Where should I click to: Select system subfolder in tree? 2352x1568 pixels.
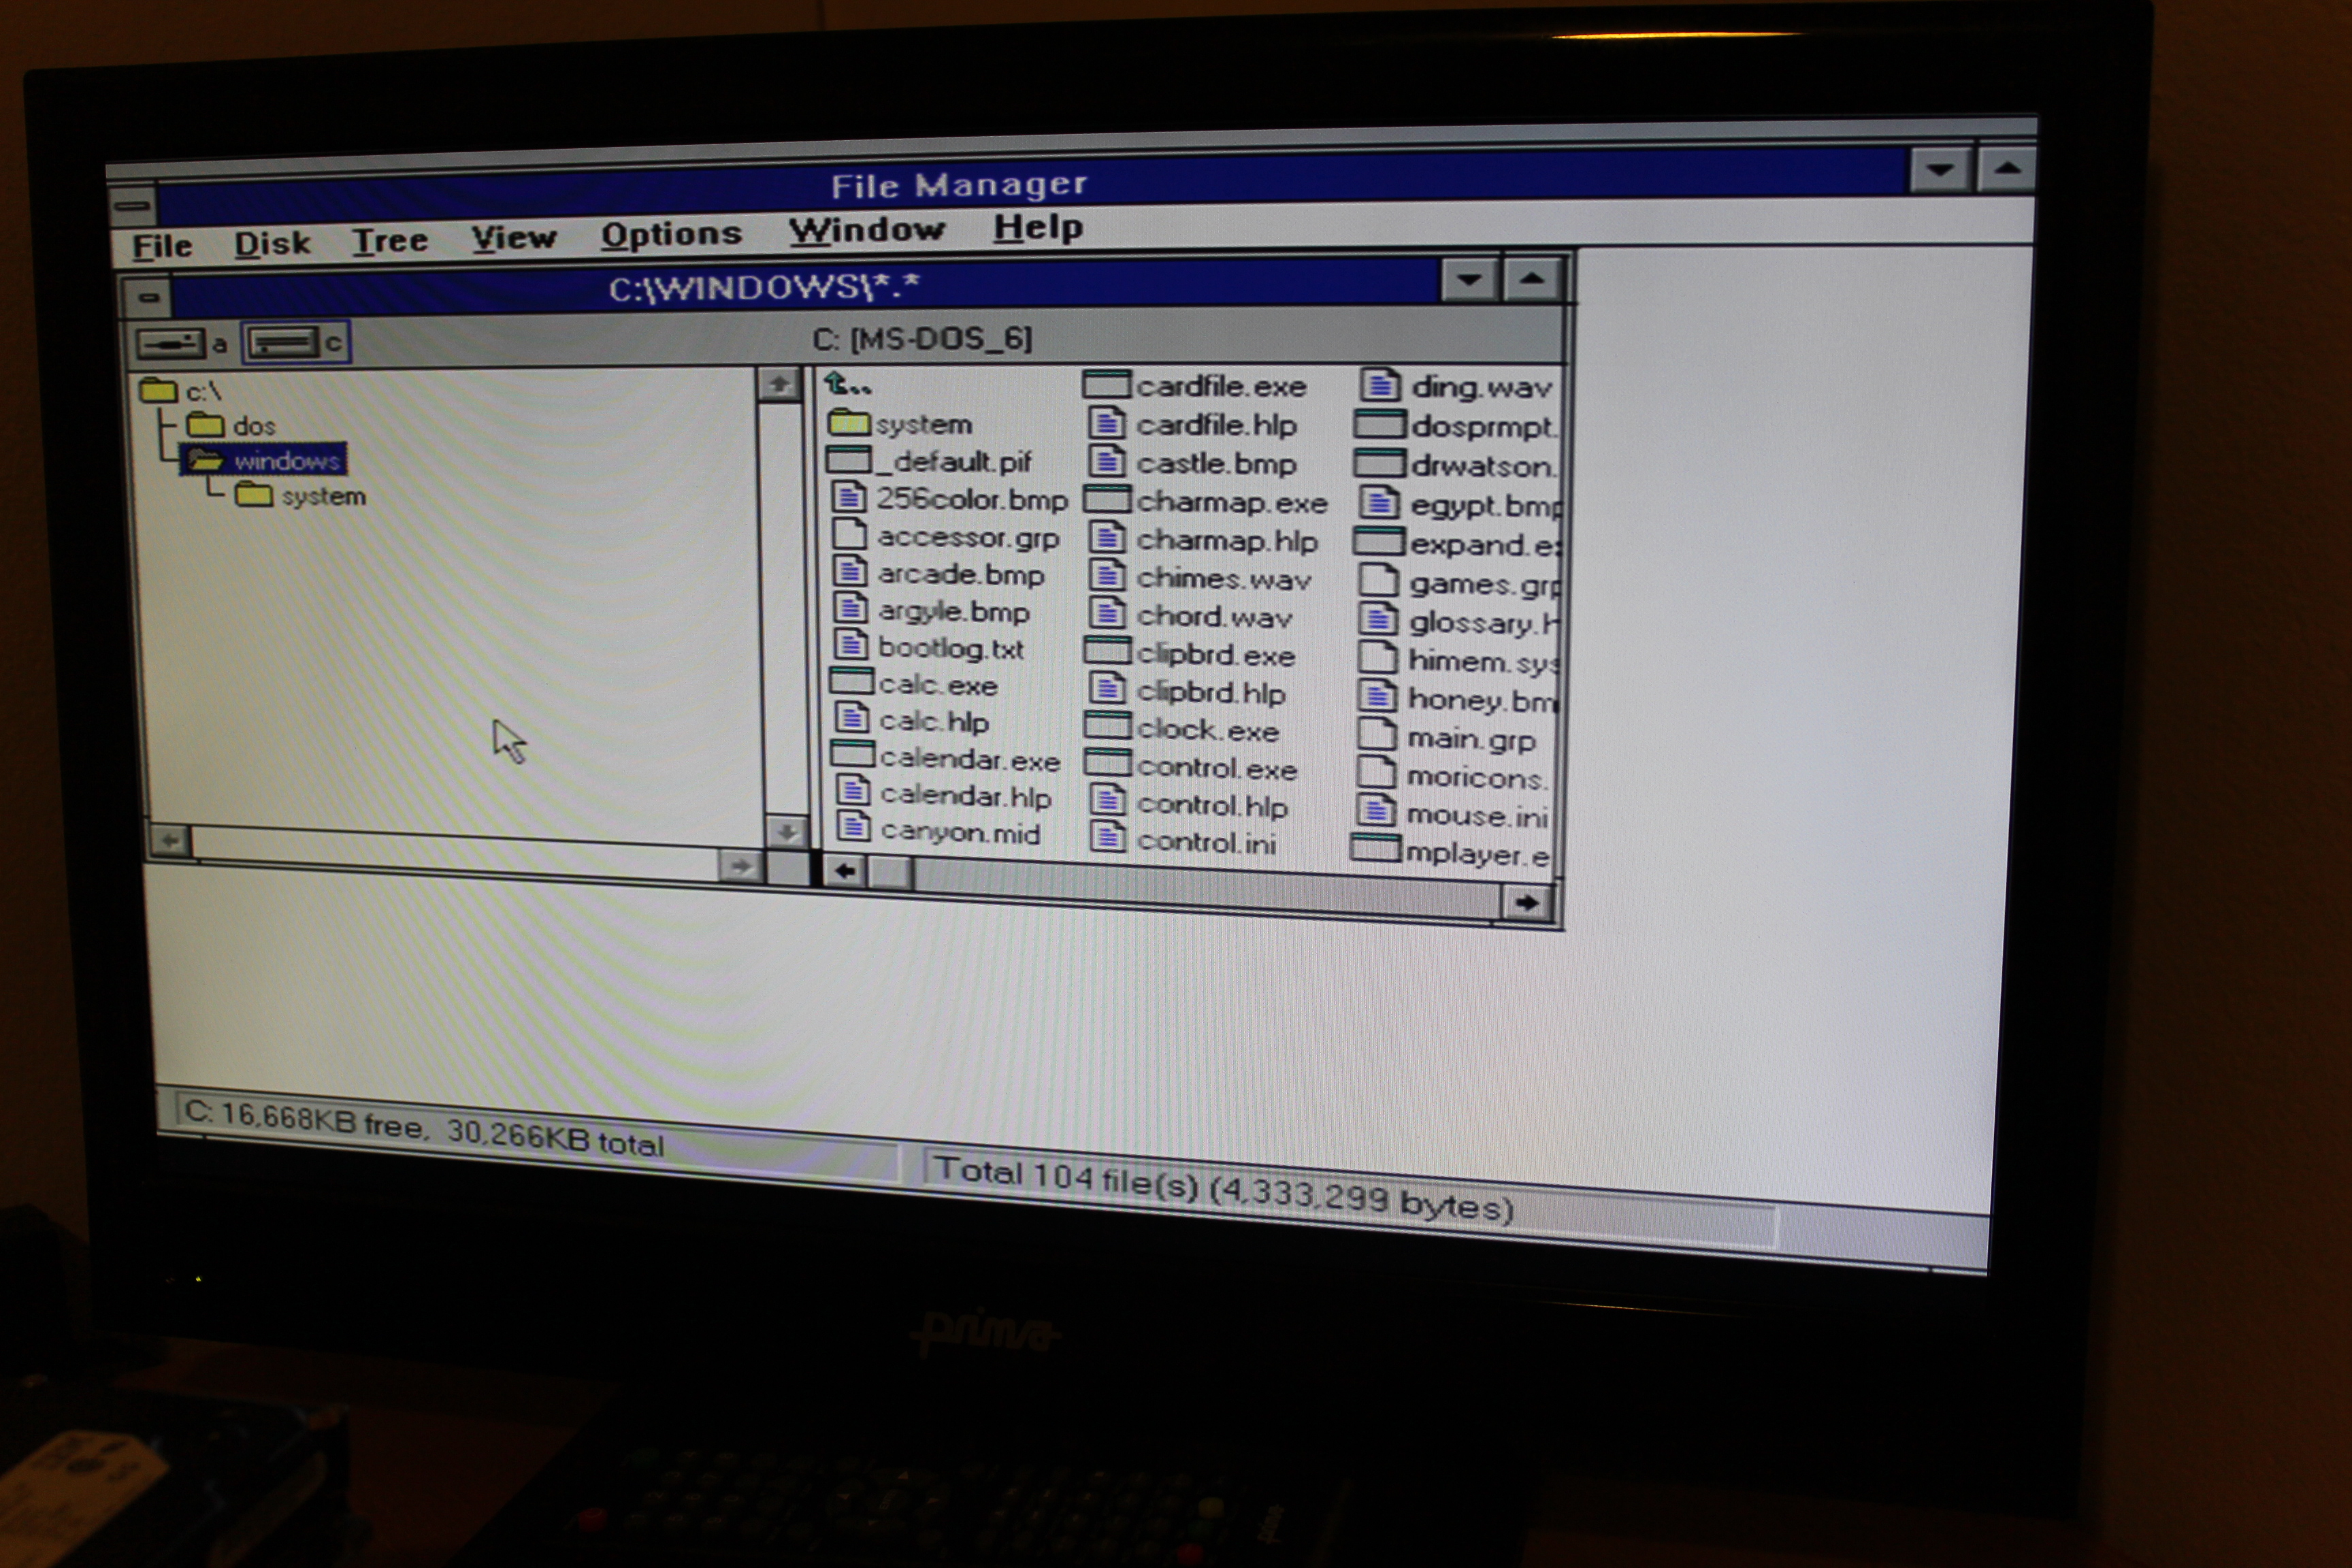301,495
